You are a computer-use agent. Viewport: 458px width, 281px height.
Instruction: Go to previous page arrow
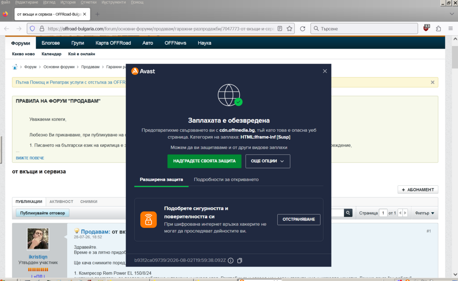pos(400,213)
